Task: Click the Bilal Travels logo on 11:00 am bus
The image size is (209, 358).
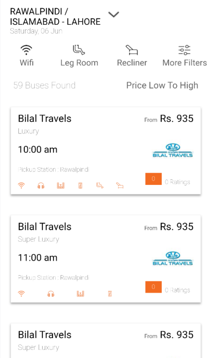Action: [x=173, y=259]
